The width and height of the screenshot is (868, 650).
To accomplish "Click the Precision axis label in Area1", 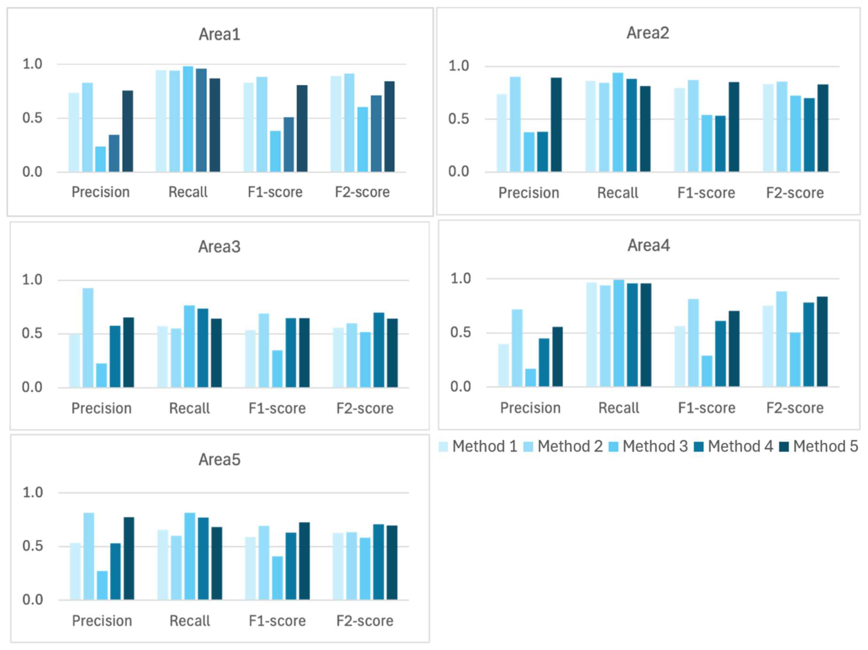I will pyautogui.click(x=100, y=192).
